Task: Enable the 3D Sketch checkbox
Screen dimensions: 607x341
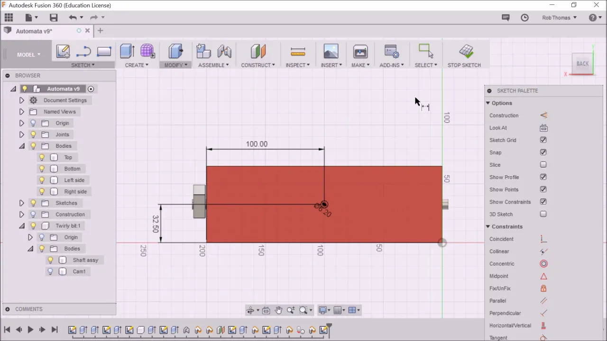Action: pos(543,214)
